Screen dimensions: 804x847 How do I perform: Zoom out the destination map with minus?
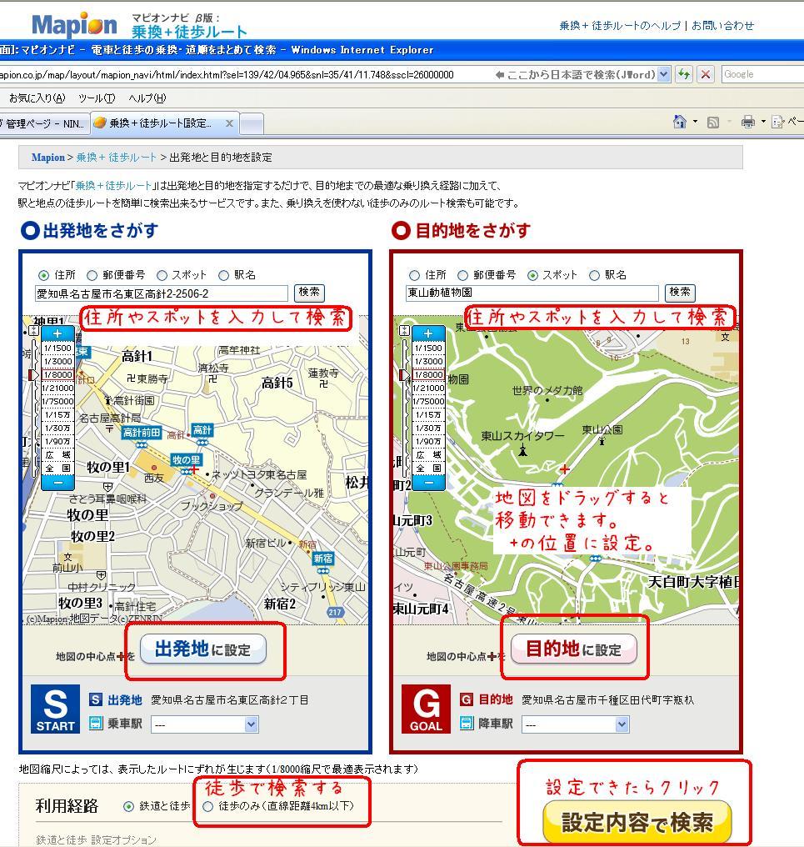point(428,483)
